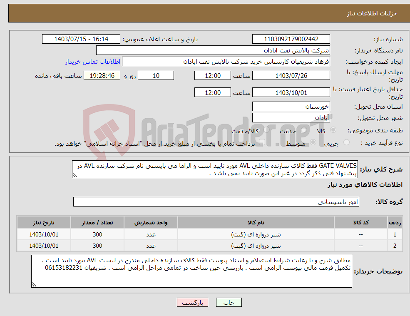Click the announcement date field 1403/07/15 - 16:14
The image size is (410, 316).
(x=81, y=39)
